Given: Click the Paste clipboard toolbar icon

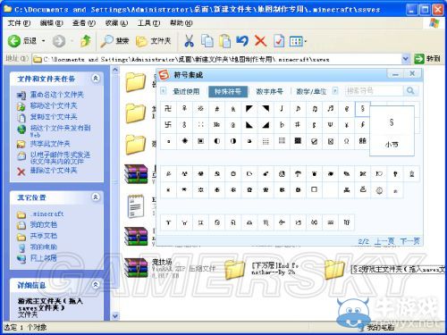Looking at the screenshot, I should 224,41.
